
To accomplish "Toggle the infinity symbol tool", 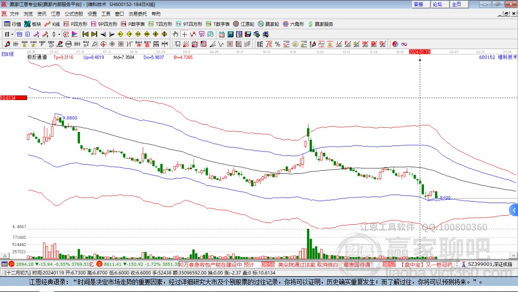I will (404, 44).
